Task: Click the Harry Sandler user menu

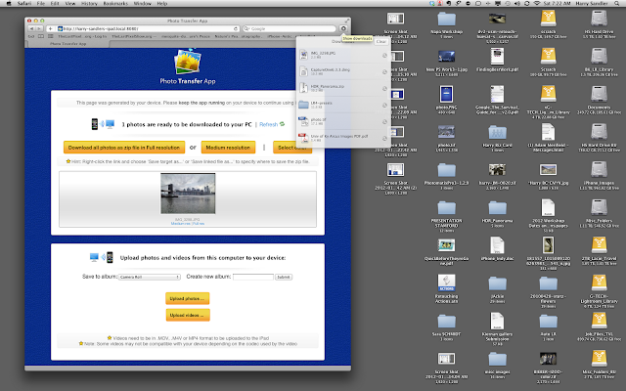Action: point(592,3)
